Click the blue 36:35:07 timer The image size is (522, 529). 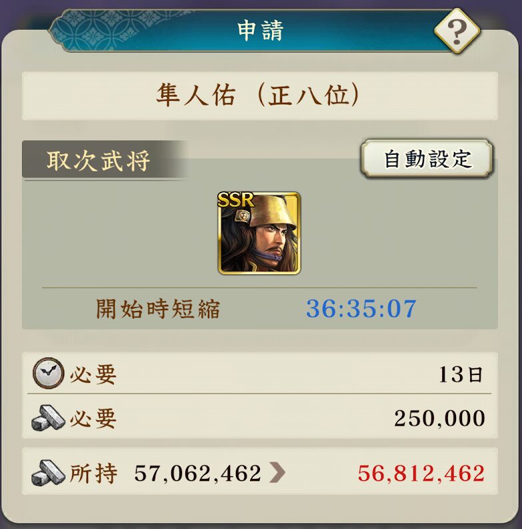361,308
